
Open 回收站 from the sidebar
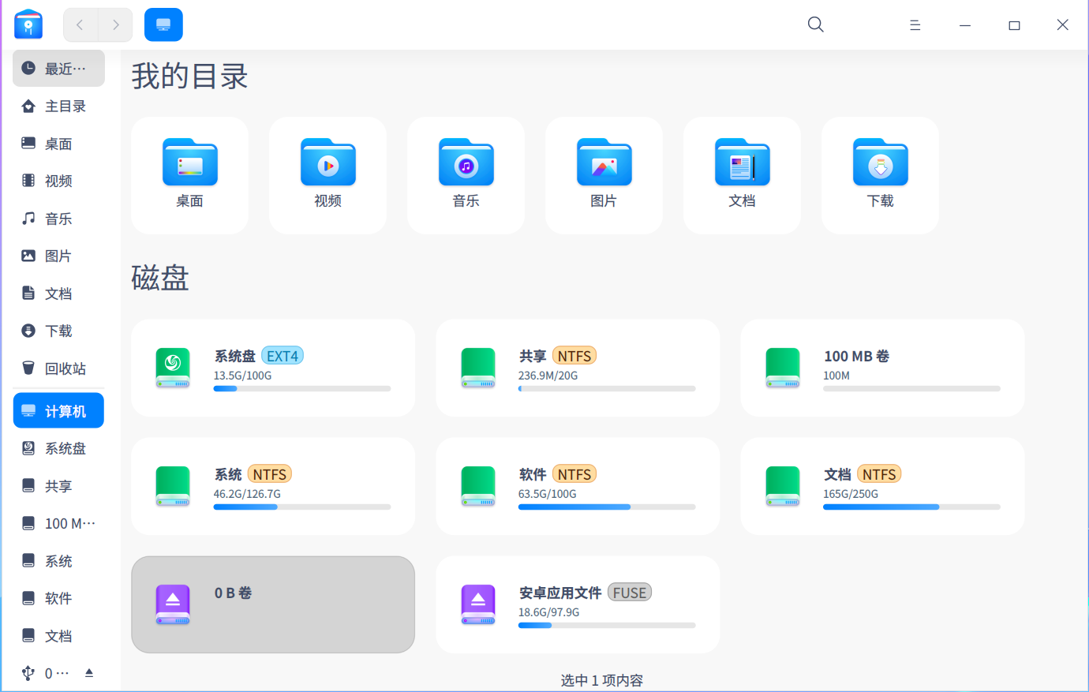pyautogui.click(x=58, y=368)
